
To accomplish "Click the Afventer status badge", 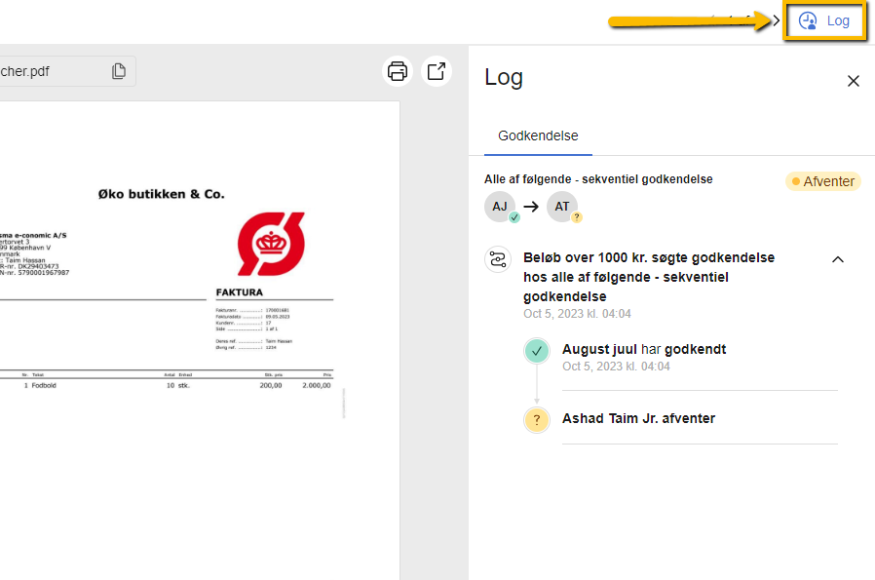I will click(822, 181).
